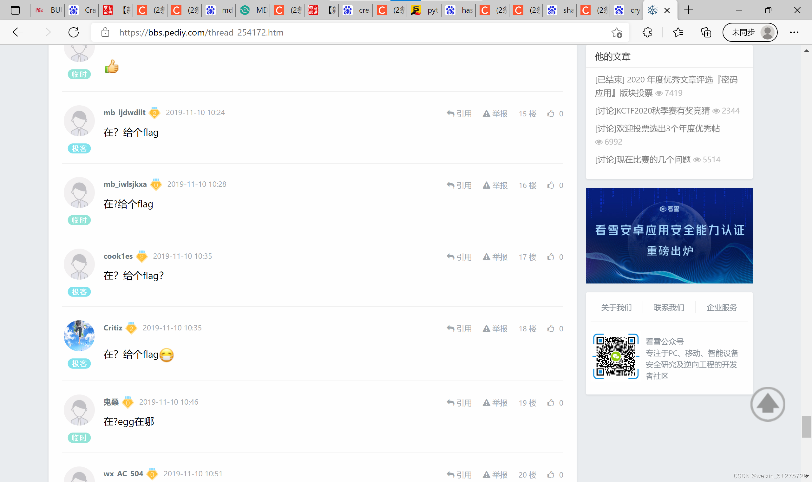Close the current pediy tab
Viewport: 812px width, 482px height.
click(667, 10)
